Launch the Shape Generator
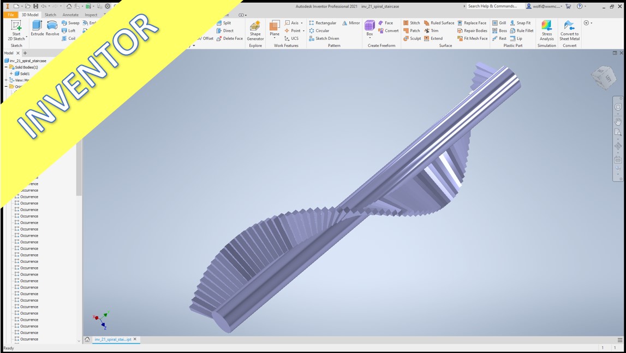 [255, 31]
